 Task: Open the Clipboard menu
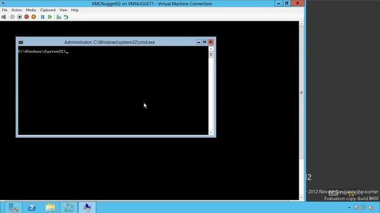(47, 10)
